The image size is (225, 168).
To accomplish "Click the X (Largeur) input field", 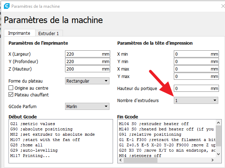I will [84, 54].
